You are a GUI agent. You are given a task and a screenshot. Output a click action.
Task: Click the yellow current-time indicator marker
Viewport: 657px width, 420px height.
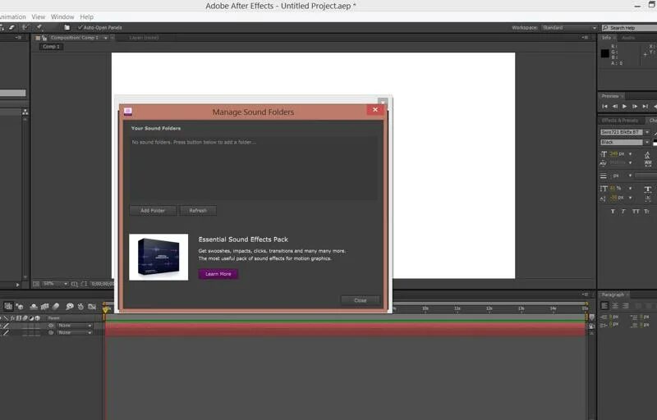coord(106,309)
